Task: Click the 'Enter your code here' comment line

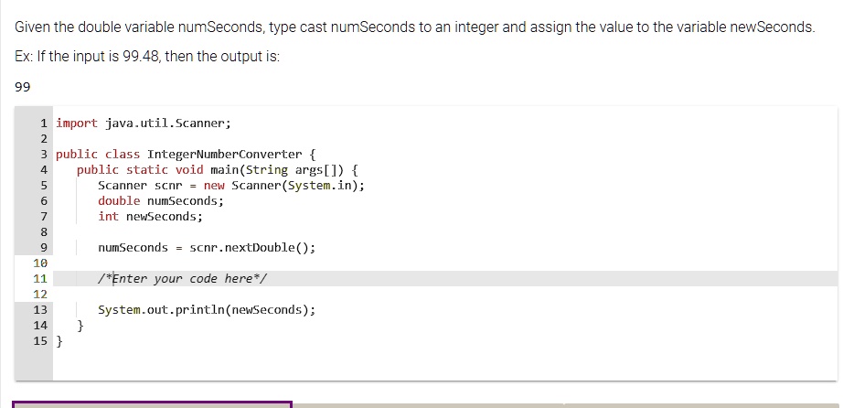Action: point(182,279)
